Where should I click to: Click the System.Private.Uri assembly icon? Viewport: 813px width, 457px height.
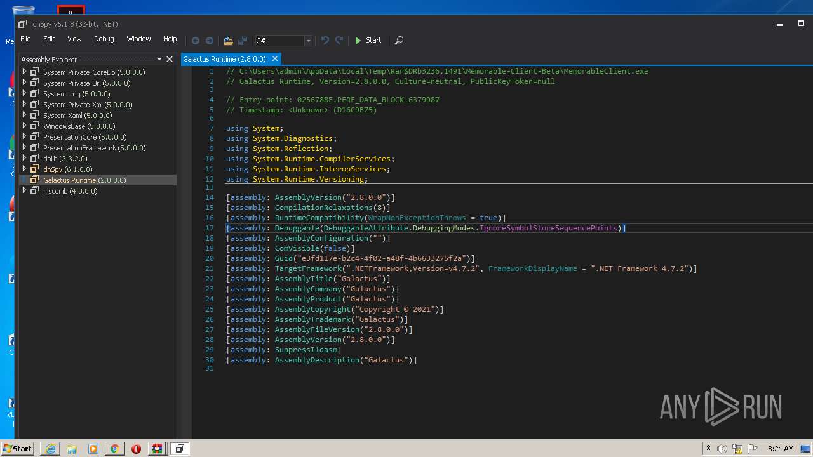coord(35,83)
